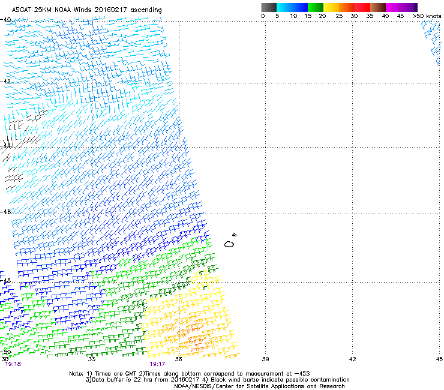The image size is (444, 390).
Task: Click the gray 0-5 knots color segment
Action: point(269,7)
